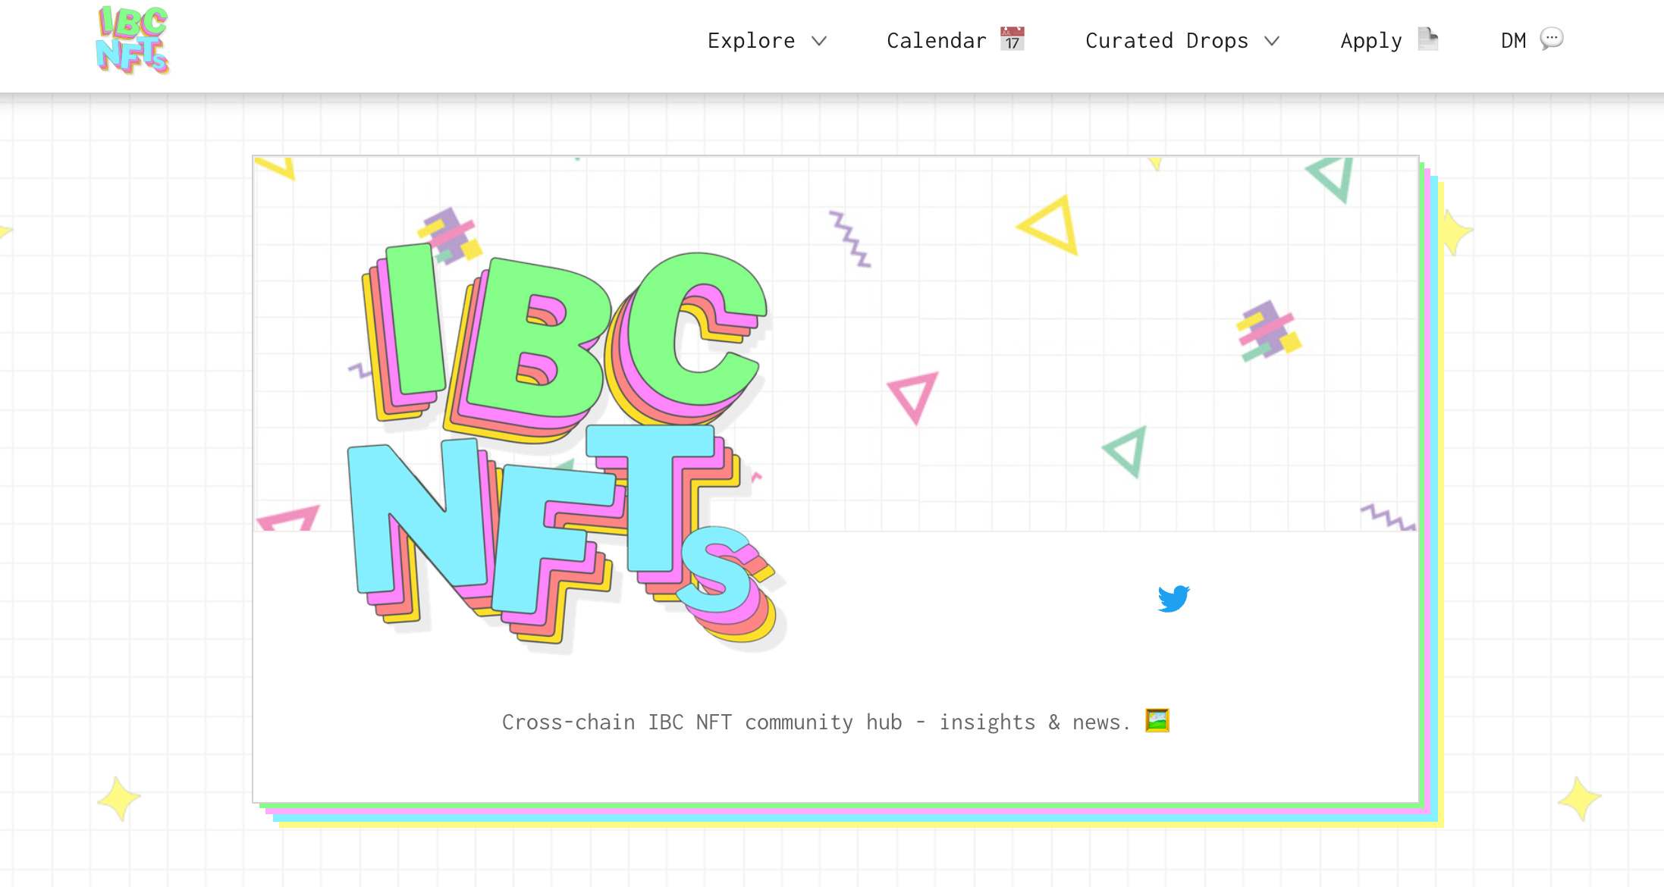Image resolution: width=1664 pixels, height=887 pixels.
Task: Go to the Calendar page
Action: [x=936, y=41]
